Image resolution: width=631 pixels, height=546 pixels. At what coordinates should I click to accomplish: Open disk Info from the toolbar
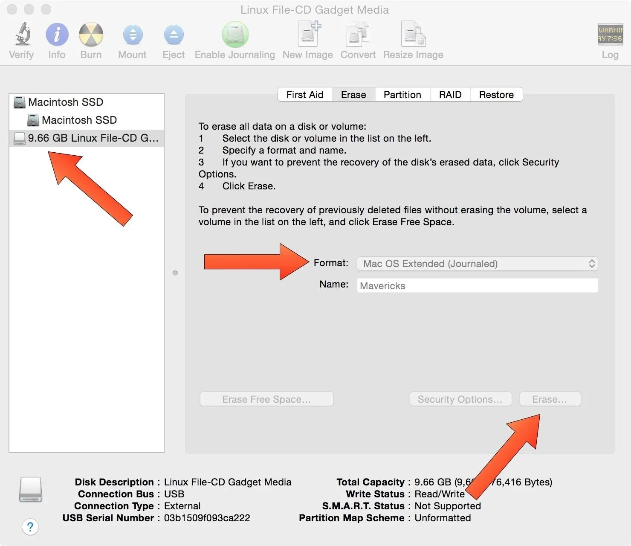tap(57, 35)
